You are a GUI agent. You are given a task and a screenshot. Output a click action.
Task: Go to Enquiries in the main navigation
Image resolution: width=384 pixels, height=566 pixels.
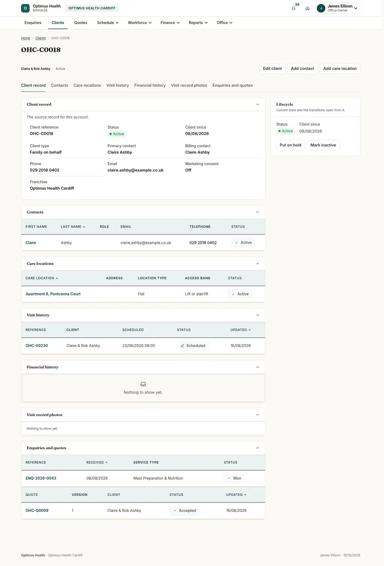(33, 23)
